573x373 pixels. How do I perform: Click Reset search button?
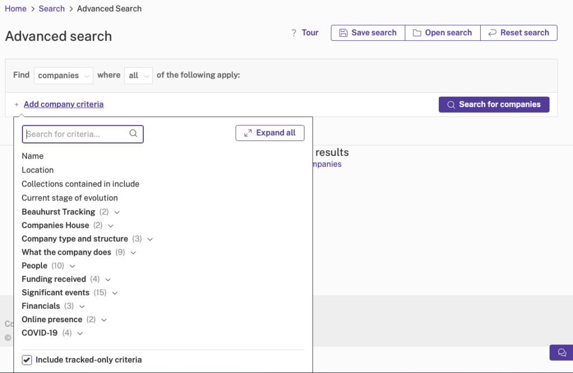pyautogui.click(x=519, y=33)
